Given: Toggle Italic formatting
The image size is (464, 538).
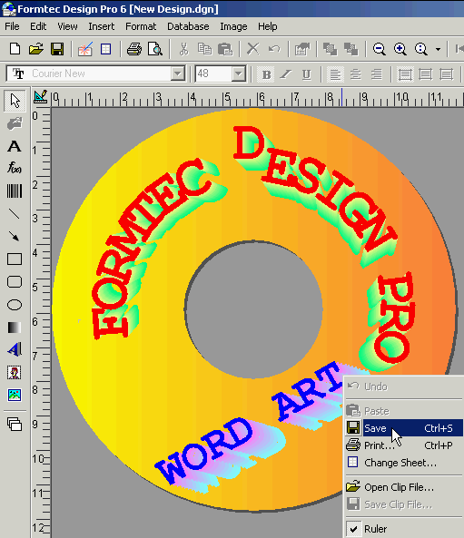Looking at the screenshot, I should pos(286,74).
